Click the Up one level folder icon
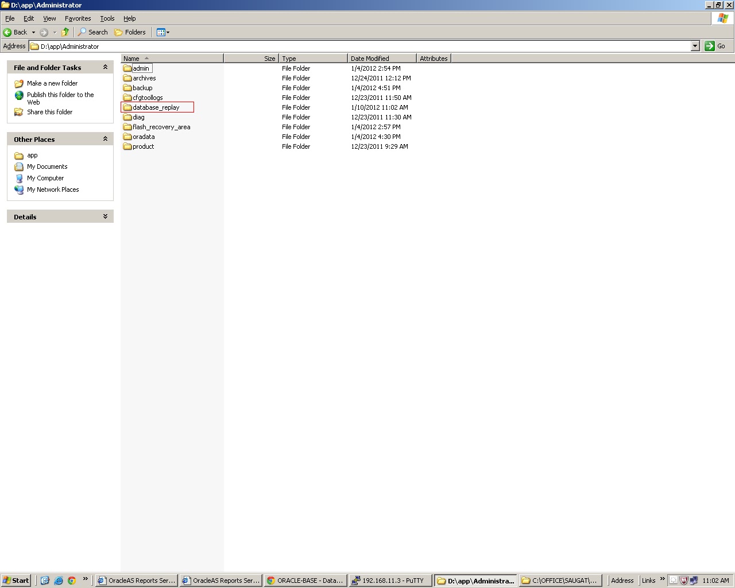The height and width of the screenshot is (588, 735). [x=65, y=32]
